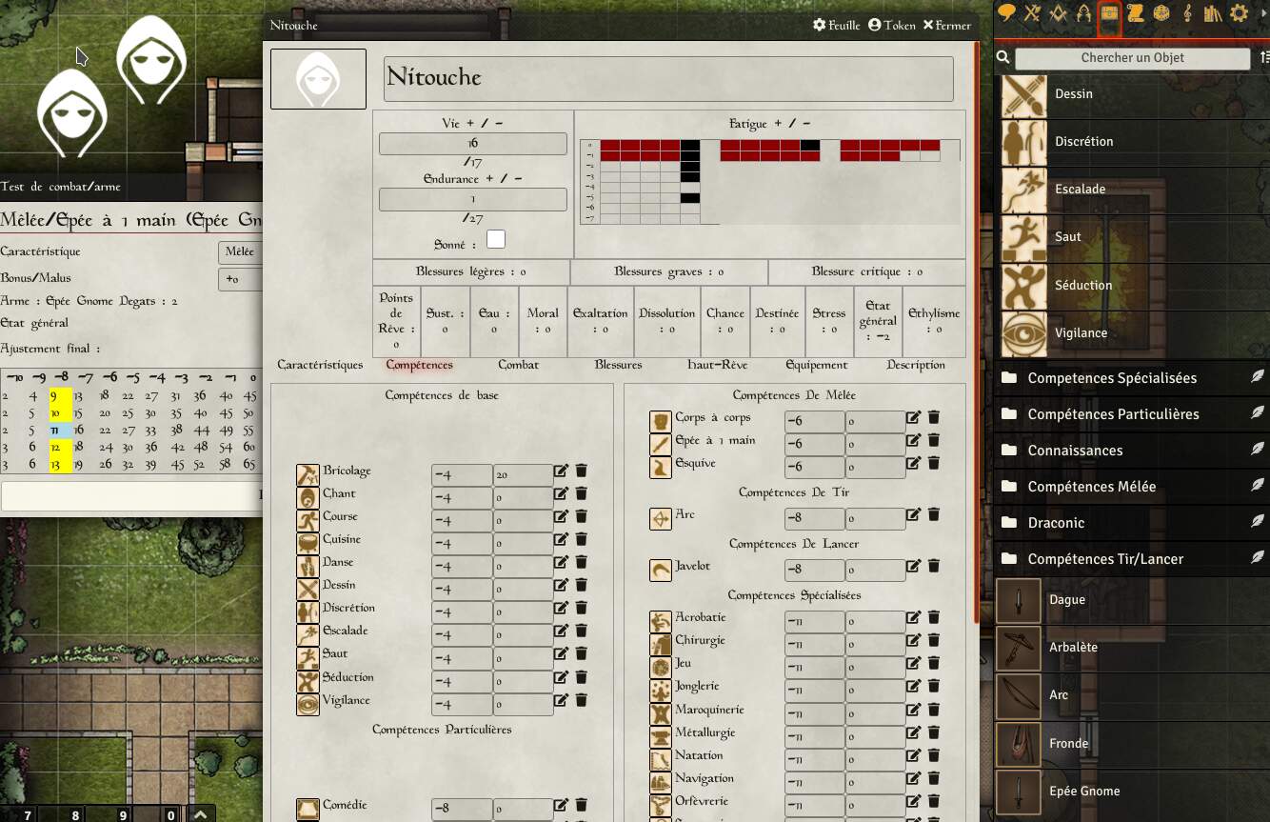Click the edit icon for Comédie

pyautogui.click(x=562, y=805)
